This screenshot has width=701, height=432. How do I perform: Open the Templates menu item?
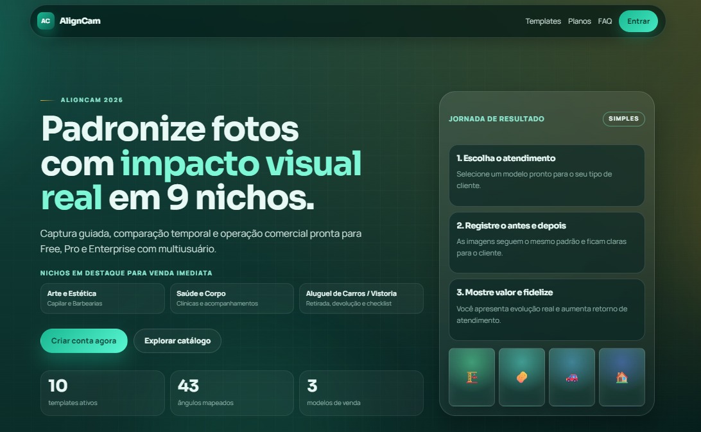click(x=543, y=21)
